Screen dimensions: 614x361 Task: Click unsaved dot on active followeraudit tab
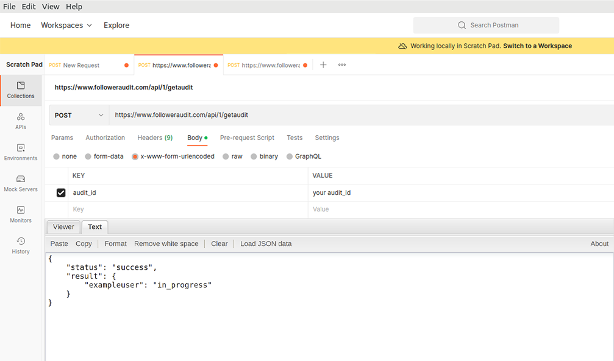coord(216,65)
